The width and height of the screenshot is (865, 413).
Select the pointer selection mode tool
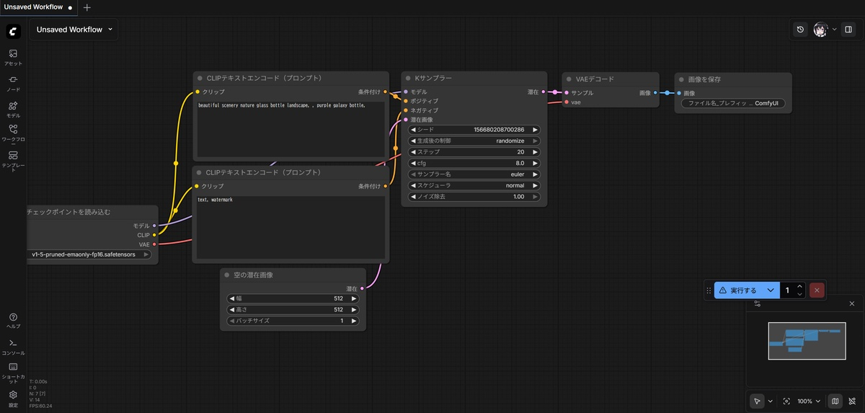point(757,401)
